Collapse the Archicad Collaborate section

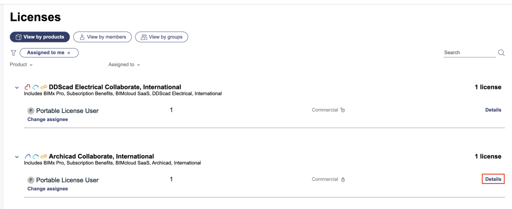17,157
